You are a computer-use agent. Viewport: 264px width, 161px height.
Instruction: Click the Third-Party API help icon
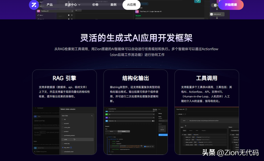[x=186, y=109]
